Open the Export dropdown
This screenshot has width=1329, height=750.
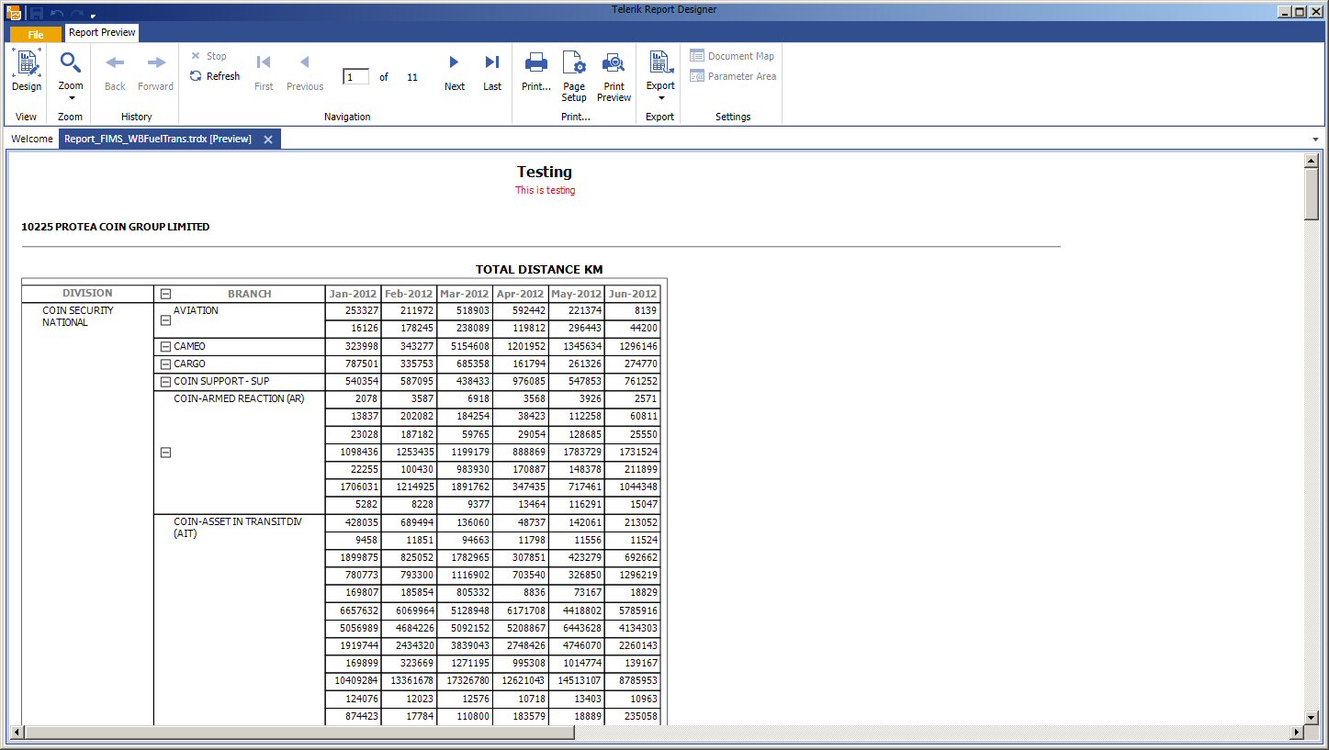660,76
